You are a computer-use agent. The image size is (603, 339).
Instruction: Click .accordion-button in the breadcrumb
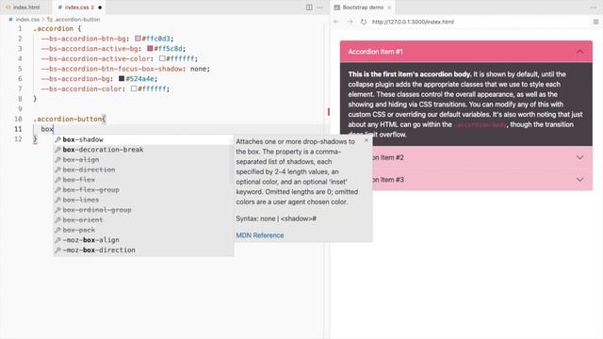[x=77, y=19]
